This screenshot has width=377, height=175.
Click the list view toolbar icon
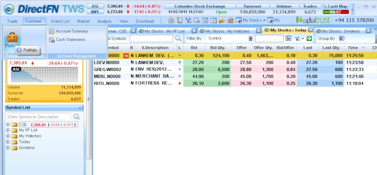[205, 21]
